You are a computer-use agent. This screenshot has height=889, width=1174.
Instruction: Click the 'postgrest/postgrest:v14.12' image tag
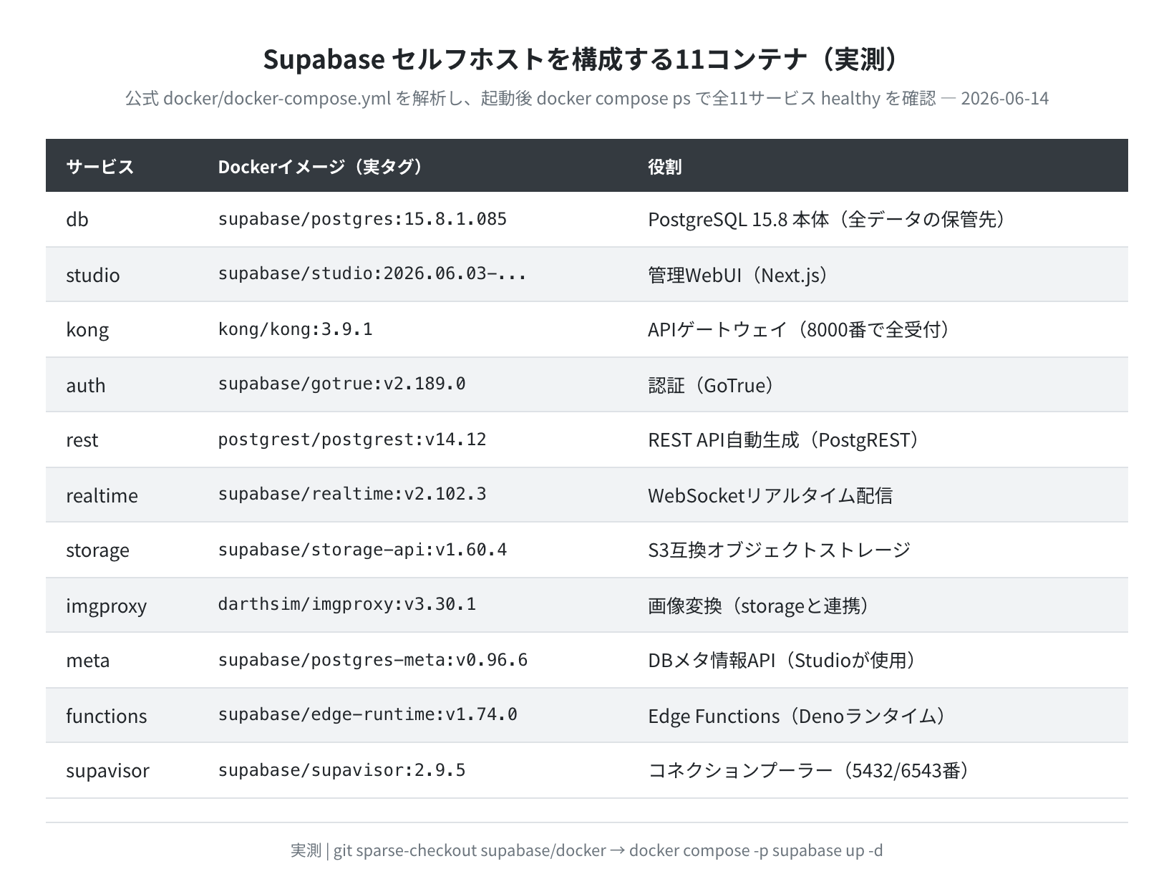point(352,439)
